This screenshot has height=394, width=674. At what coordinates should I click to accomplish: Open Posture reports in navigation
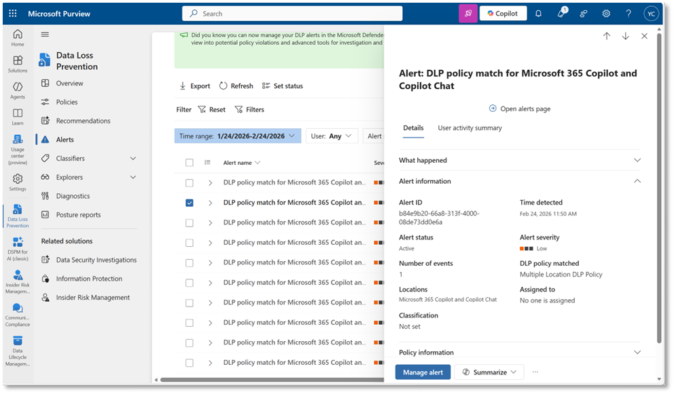(78, 215)
